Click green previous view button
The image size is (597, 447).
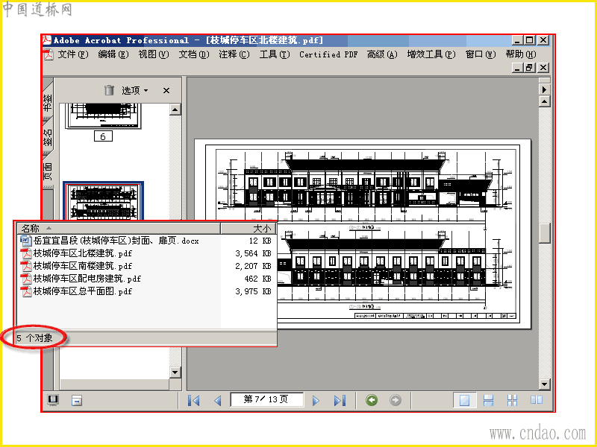point(372,400)
